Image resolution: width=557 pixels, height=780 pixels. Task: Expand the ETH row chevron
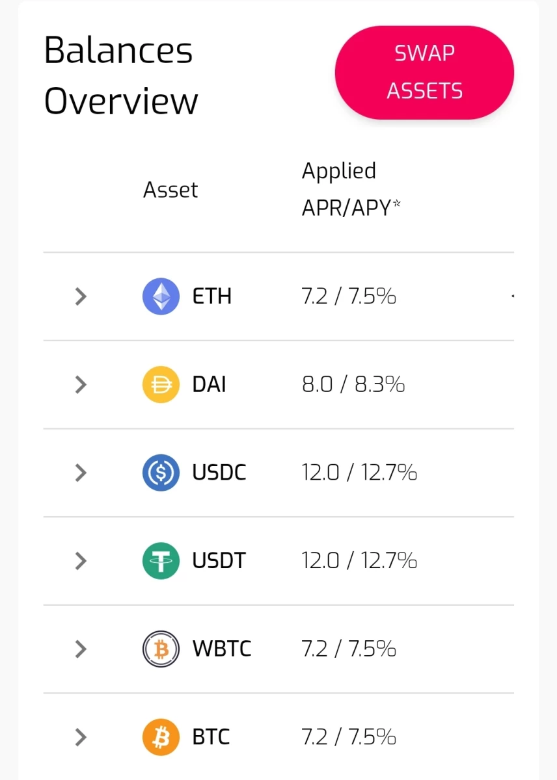coord(81,297)
